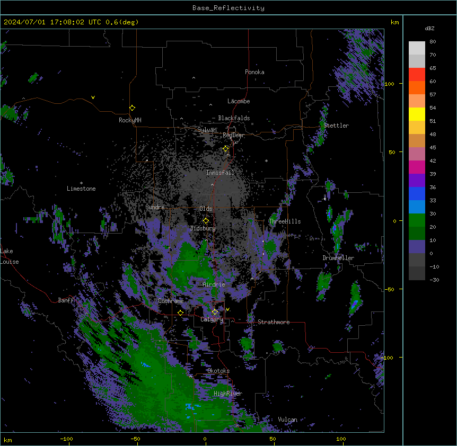Image resolution: width=457 pixels, height=446 pixels.
Task: Click the dBZ legend heading
Action: pos(429,29)
